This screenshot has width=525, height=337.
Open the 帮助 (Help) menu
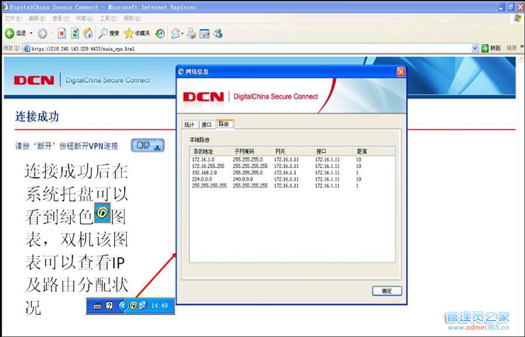132,18
